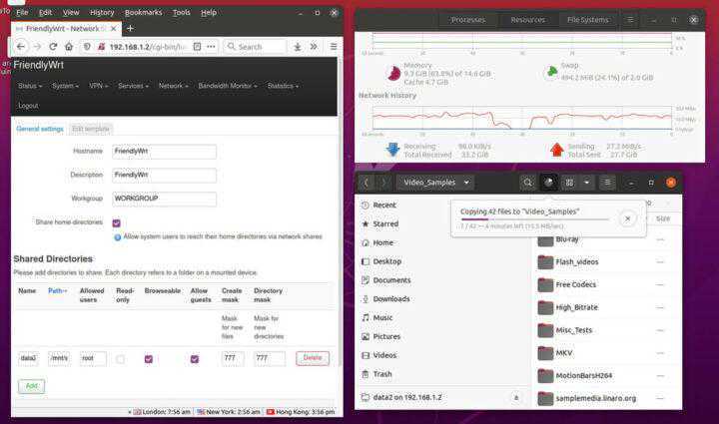This screenshot has height=424, width=719.
Task: Delete the data2 shared directory
Action: (312, 358)
